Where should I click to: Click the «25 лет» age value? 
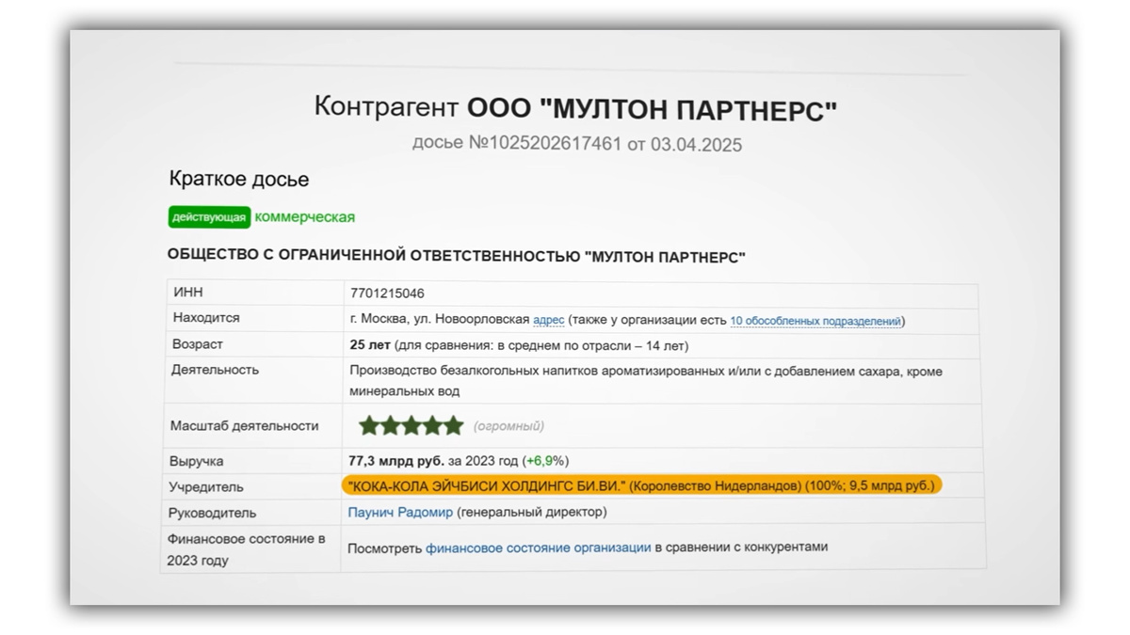click(369, 345)
